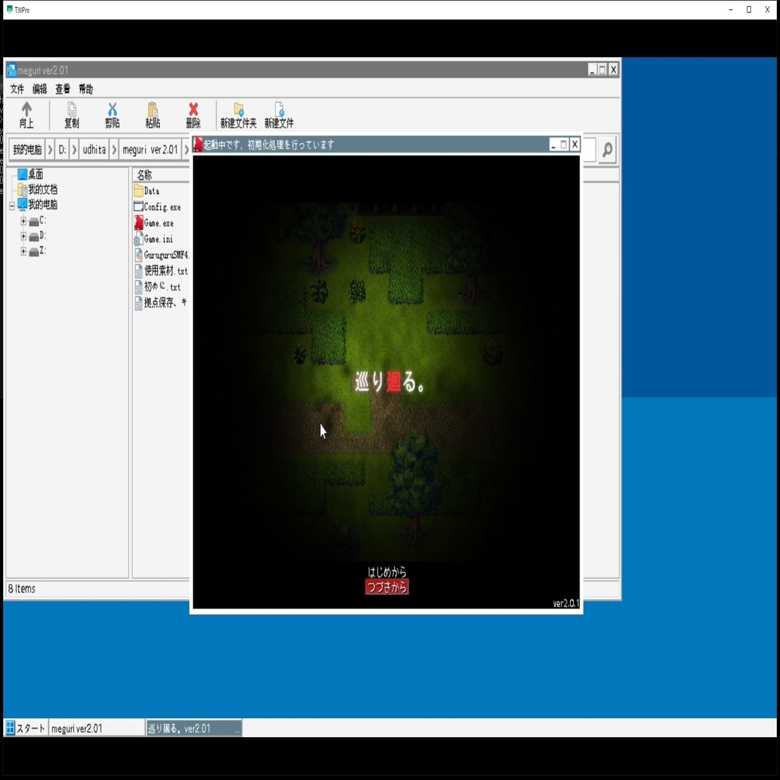This screenshot has width=780, height=780.
Task: Click the chevron after D: in the path
Action: [74, 150]
